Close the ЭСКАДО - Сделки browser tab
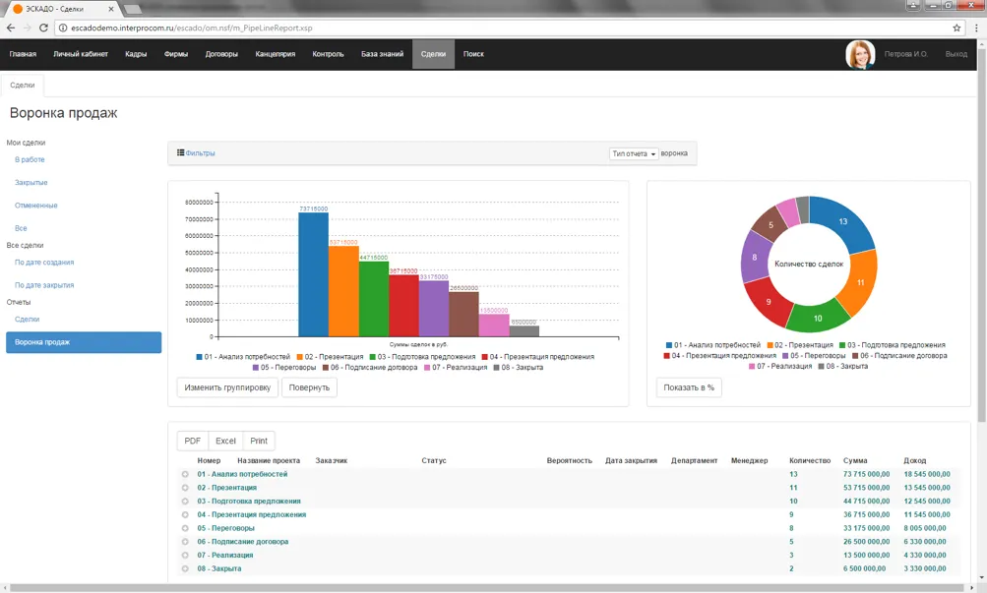This screenshot has width=987, height=593. tap(110, 9)
